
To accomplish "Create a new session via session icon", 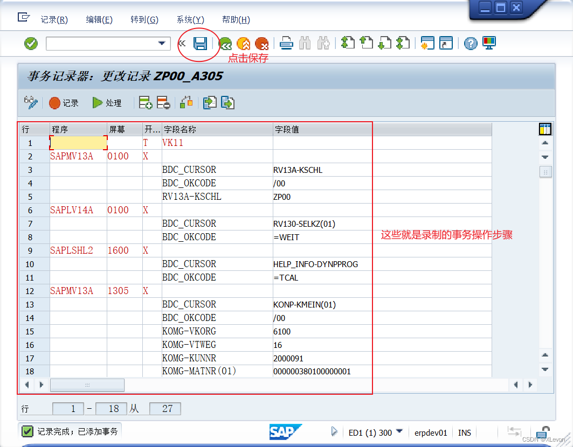I will 427,44.
